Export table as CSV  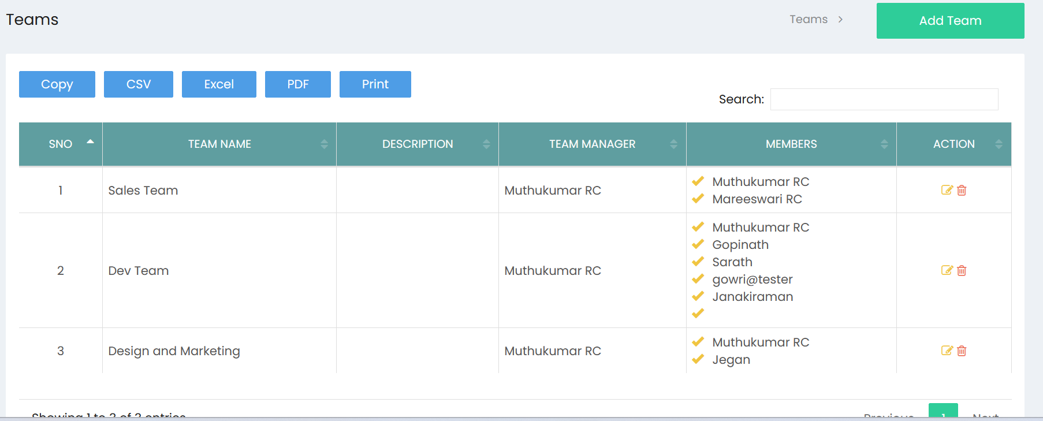(139, 84)
